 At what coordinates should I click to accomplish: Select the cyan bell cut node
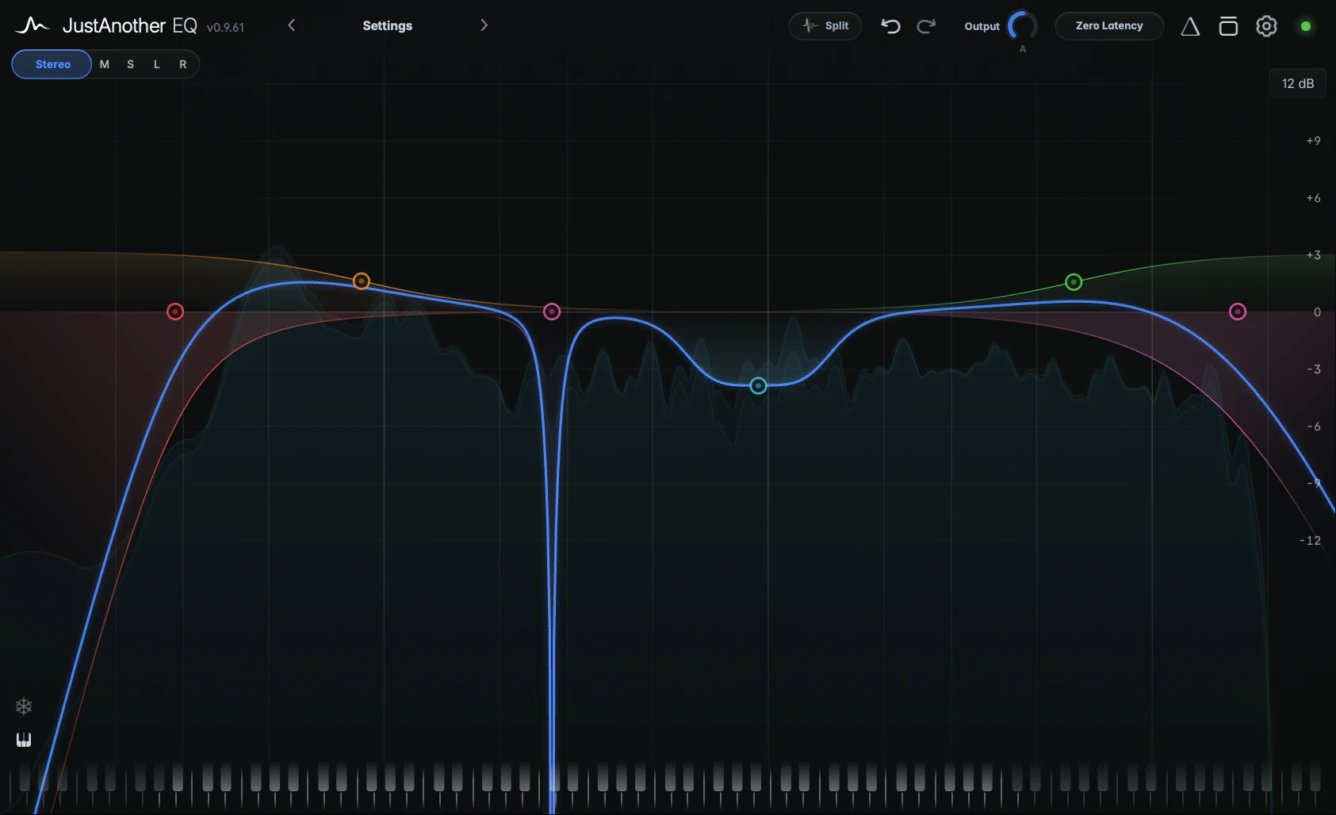coord(758,385)
